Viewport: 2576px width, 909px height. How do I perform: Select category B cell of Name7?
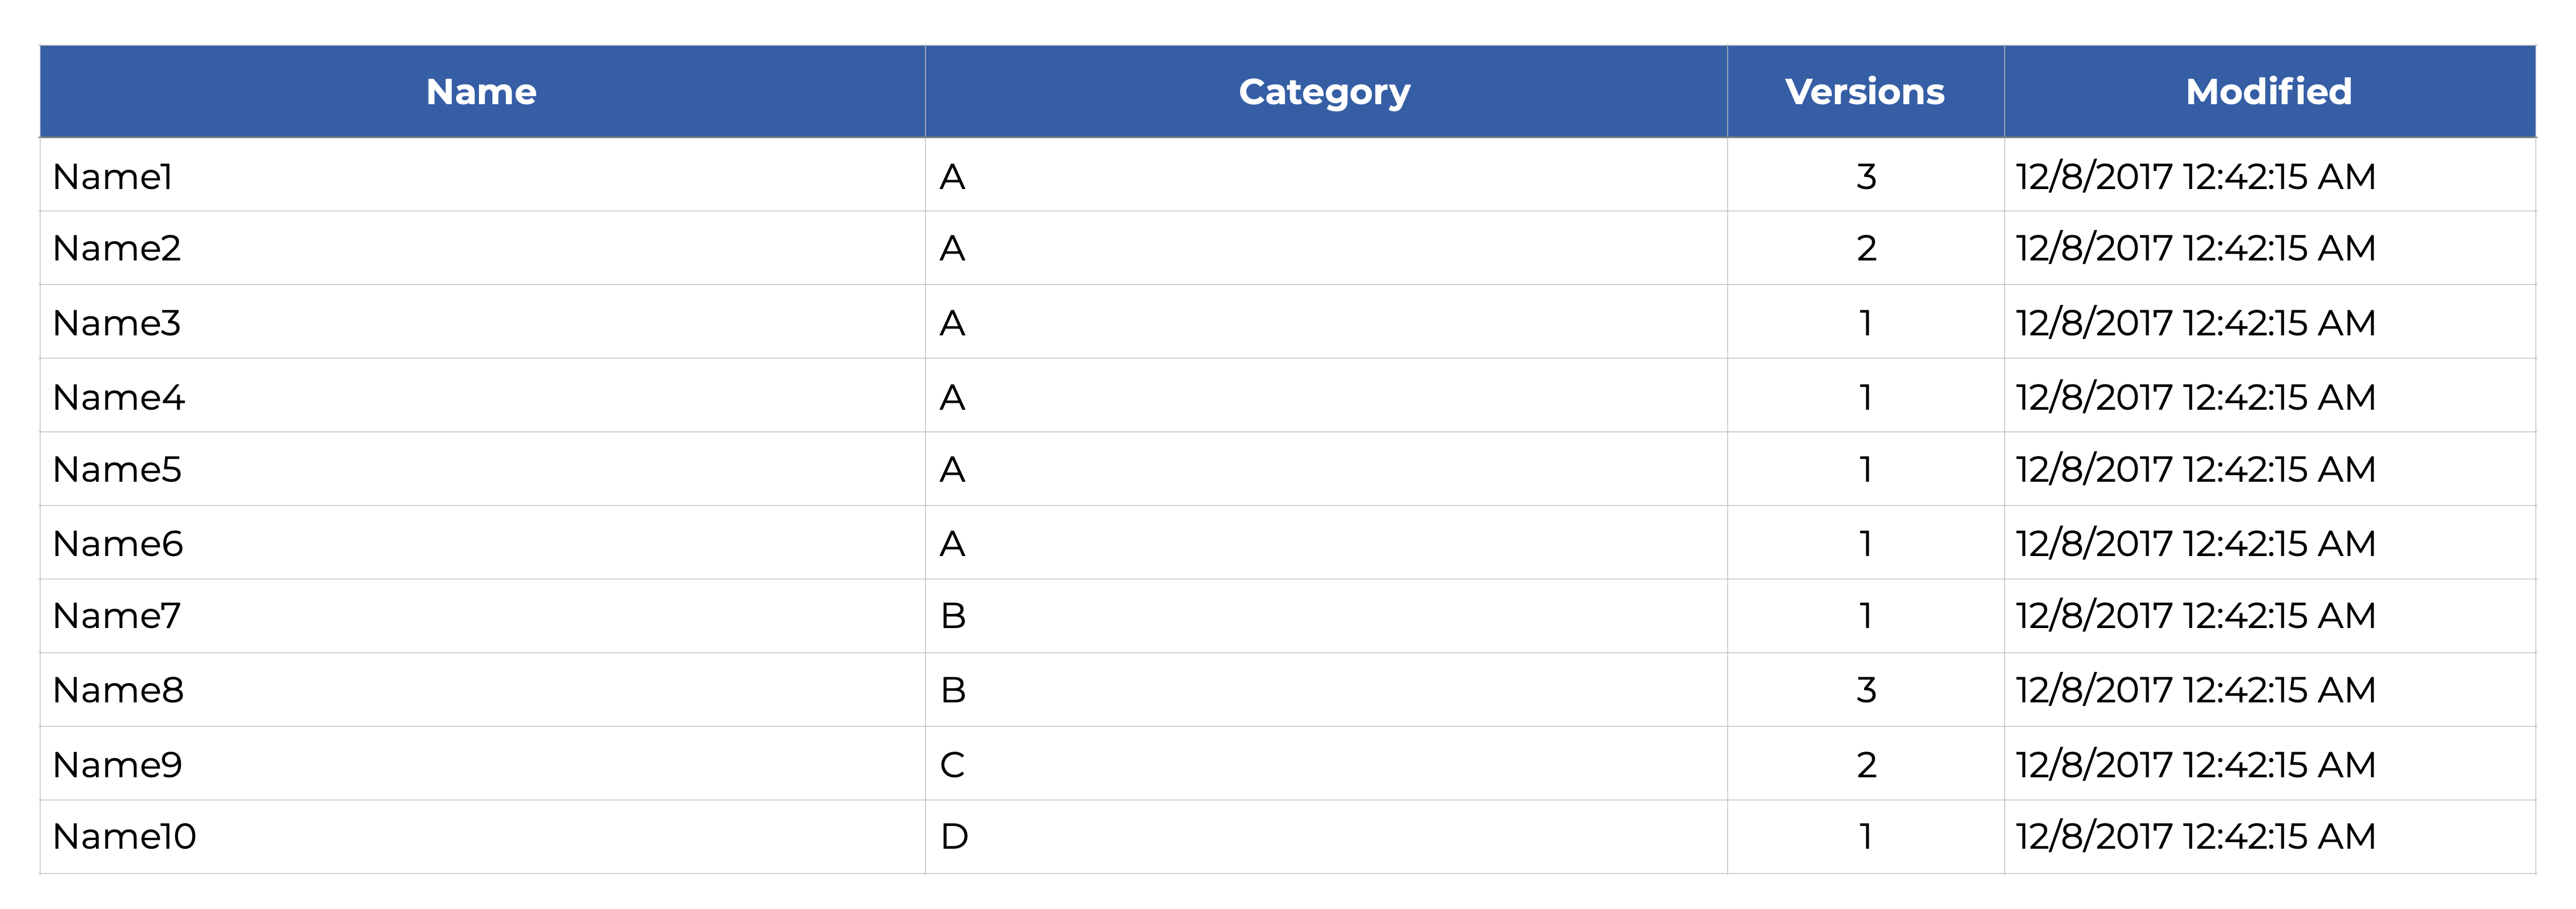[x=953, y=616]
